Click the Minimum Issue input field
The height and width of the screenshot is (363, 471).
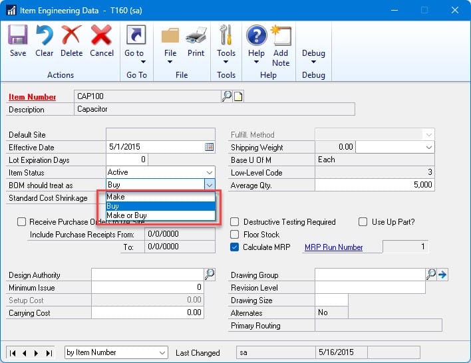tap(147, 288)
